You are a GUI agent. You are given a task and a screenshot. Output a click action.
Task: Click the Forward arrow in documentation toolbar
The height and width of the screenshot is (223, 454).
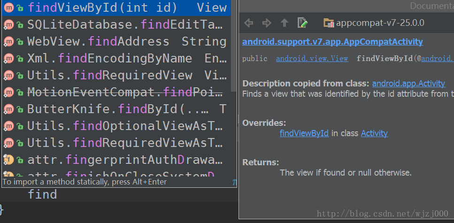pyautogui.click(x=267, y=23)
